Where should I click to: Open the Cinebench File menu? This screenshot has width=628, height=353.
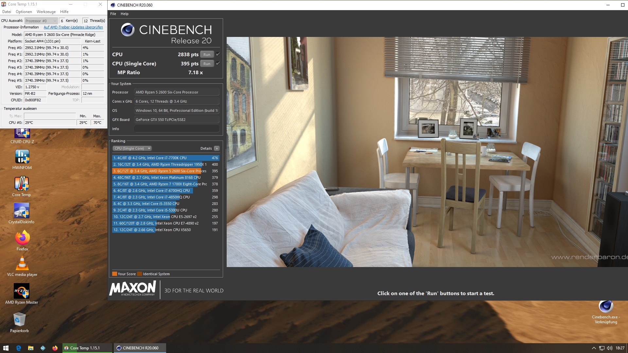click(113, 14)
